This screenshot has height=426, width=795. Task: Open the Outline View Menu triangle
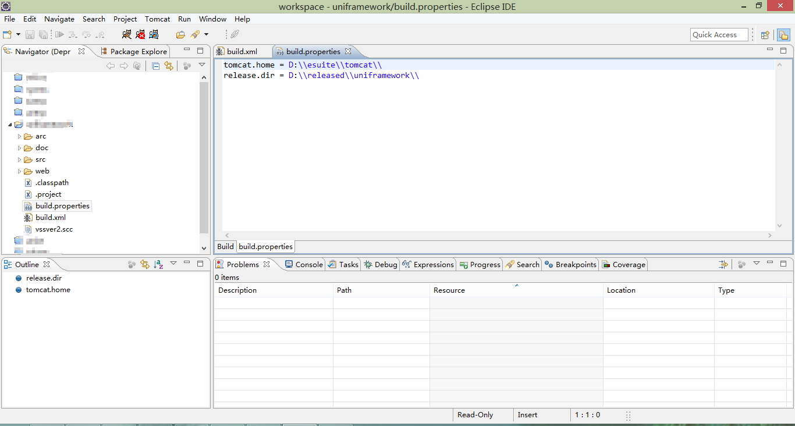point(173,263)
